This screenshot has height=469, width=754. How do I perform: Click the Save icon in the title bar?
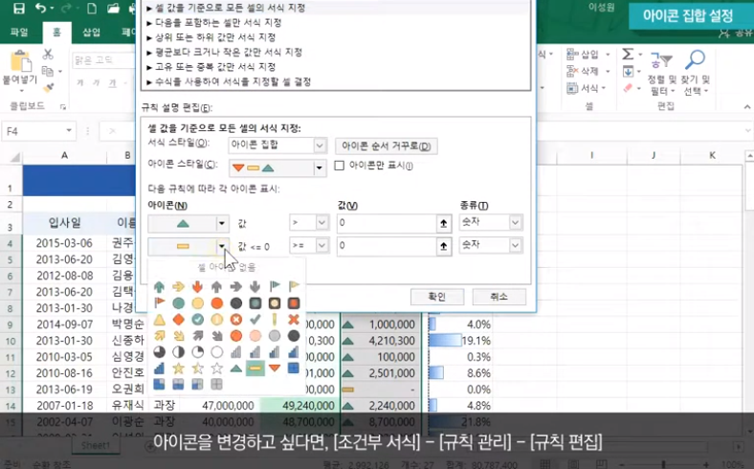(19, 9)
